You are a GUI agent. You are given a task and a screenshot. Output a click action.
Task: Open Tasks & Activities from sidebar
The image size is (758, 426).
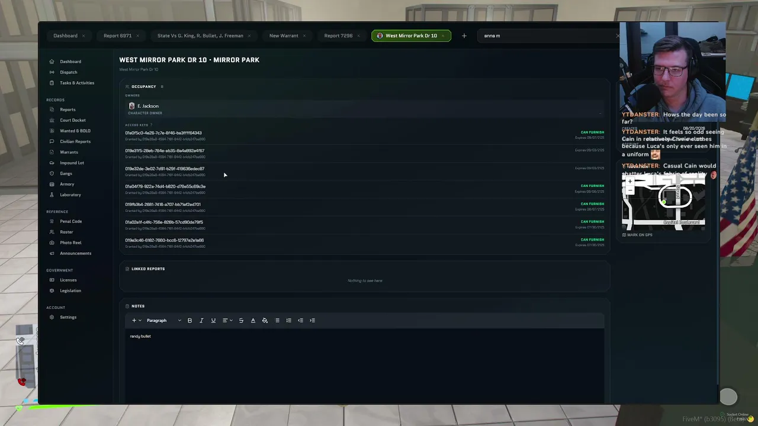tap(77, 83)
